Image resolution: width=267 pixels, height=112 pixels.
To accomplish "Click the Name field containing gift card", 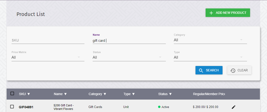I will click(x=129, y=41).
